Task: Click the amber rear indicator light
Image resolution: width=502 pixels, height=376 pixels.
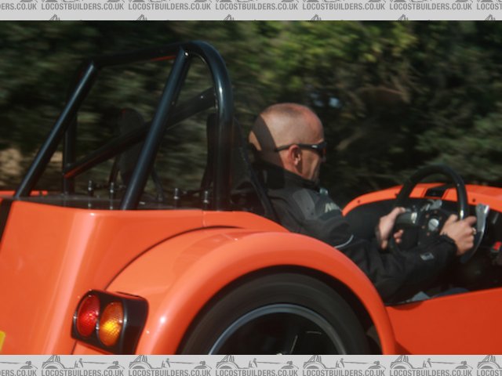Action: [x=111, y=324]
